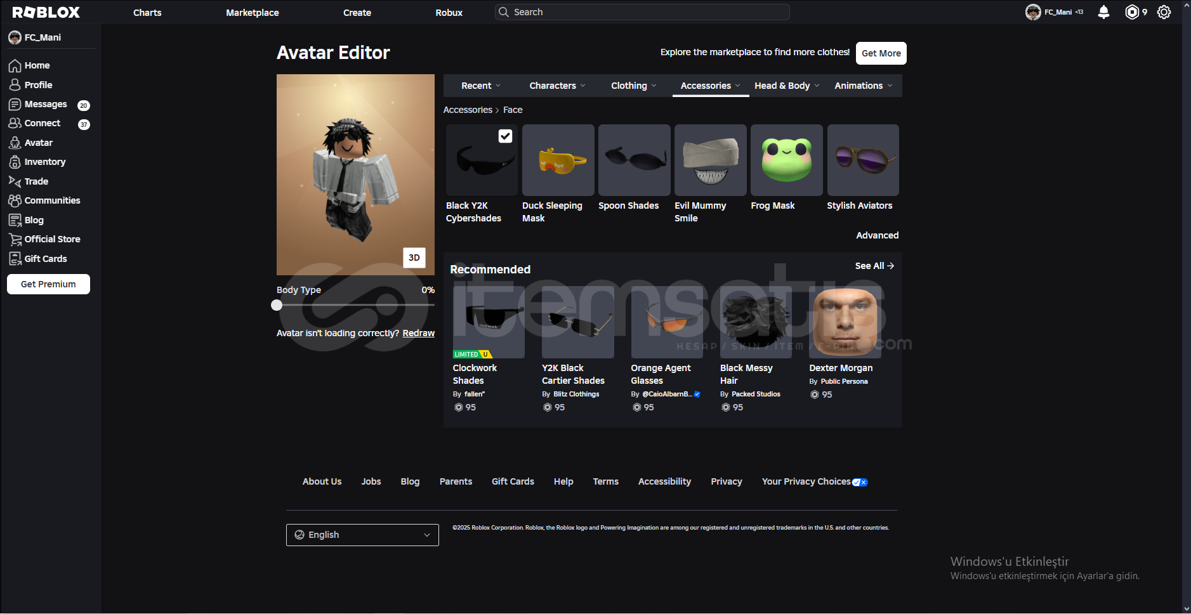Expand the Accessories dropdown

710,86
